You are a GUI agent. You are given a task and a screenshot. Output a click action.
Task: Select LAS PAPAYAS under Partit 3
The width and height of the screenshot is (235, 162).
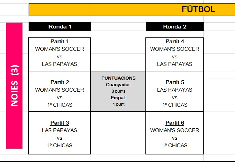click(x=60, y=130)
